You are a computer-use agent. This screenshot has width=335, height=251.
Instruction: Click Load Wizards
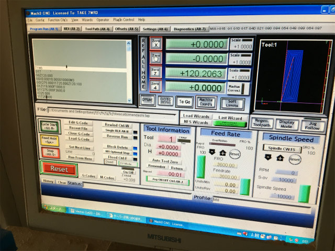(196, 116)
